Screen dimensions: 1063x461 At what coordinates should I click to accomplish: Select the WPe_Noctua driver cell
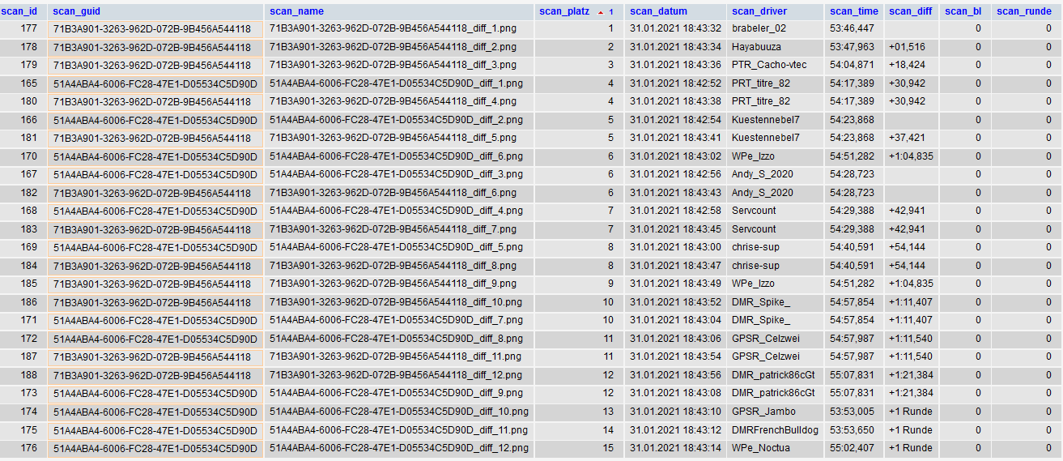coord(760,448)
